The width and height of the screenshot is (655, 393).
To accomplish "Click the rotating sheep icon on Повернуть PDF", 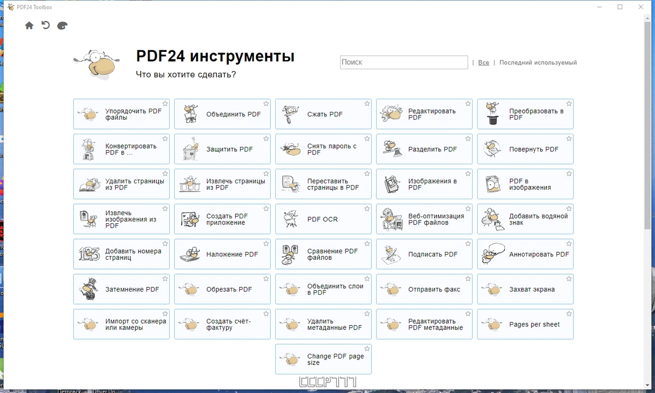I will point(492,149).
